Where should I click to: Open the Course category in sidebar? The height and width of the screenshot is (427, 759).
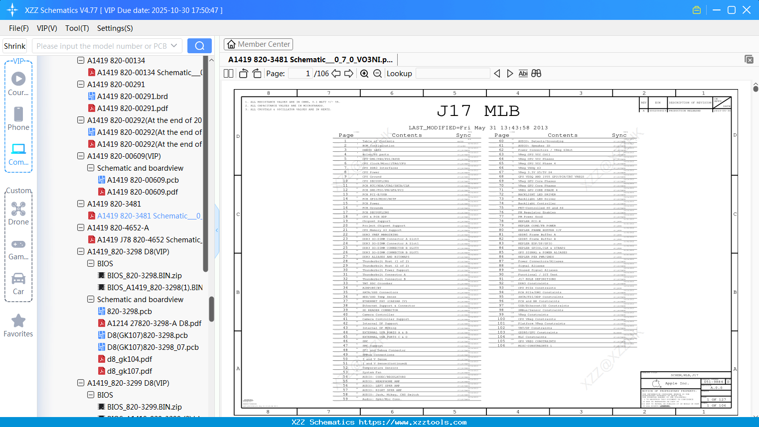coord(18,84)
